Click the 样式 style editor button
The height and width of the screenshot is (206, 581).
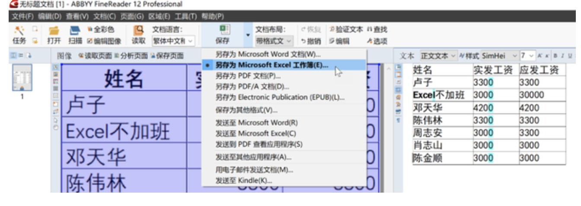tap(469, 56)
